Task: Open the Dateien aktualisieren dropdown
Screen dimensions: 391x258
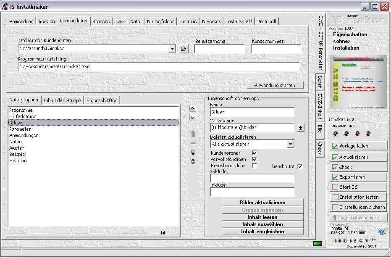Action: 291,144
